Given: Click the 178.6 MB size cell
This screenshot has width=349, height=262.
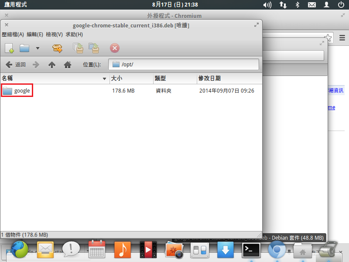Looking at the screenshot, I should 123,91.
